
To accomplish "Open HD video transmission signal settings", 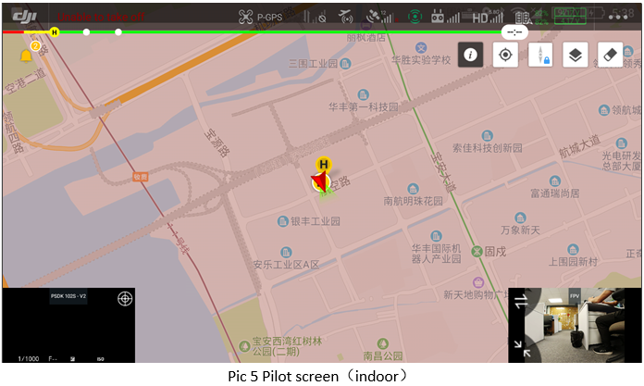I will coord(487,18).
